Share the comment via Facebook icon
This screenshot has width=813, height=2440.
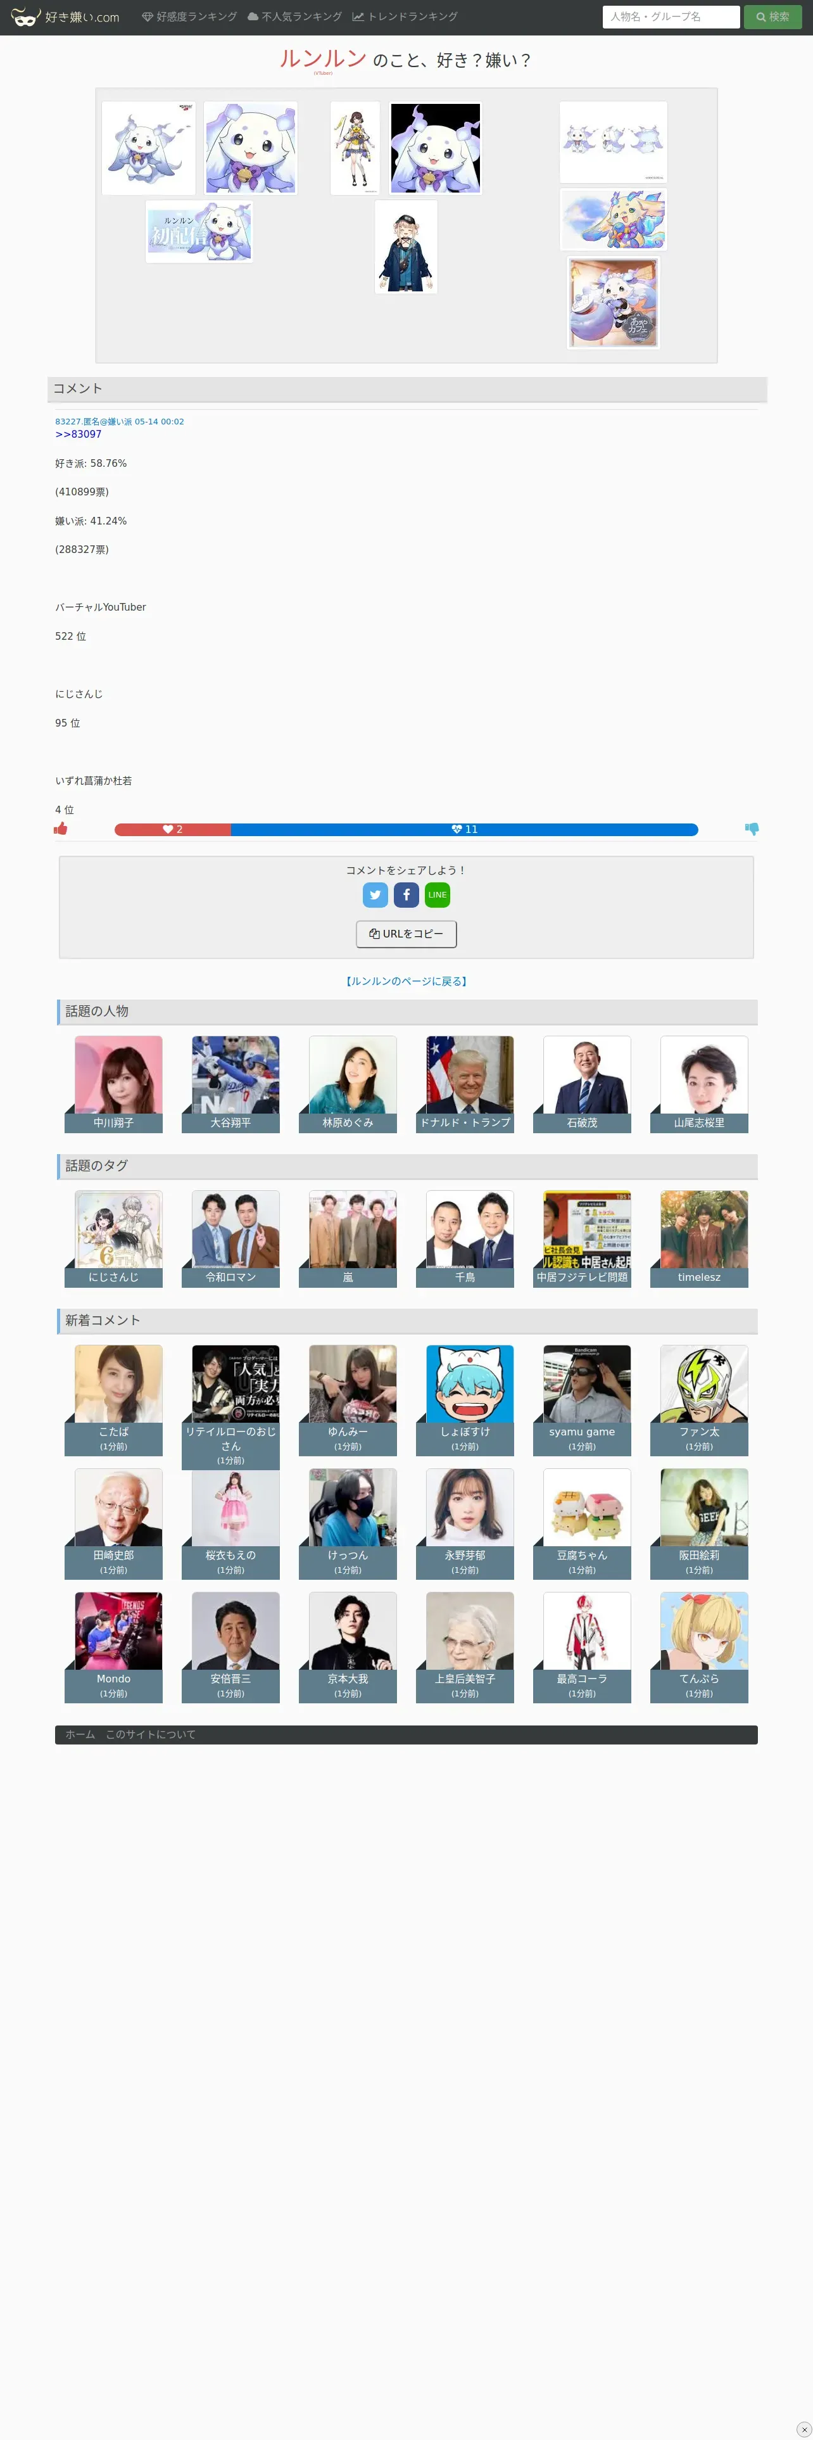(x=406, y=895)
